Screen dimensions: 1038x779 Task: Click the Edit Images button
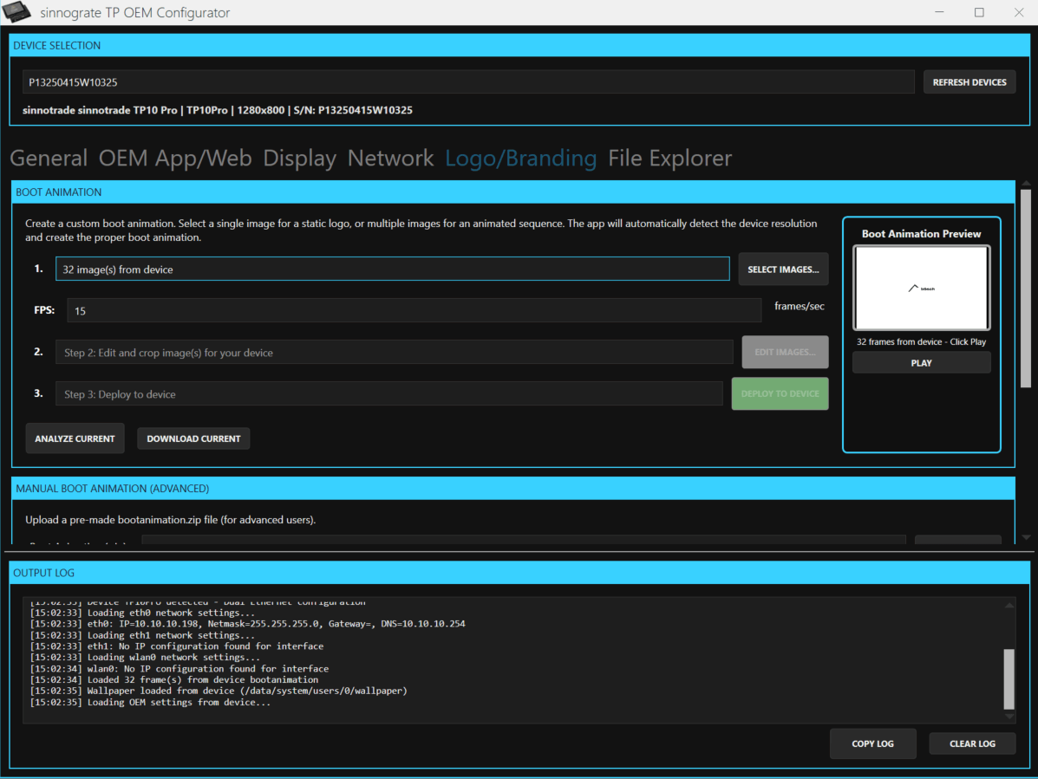coord(785,352)
